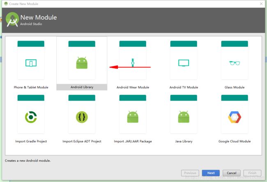Choose the Android Library robot icon
Image resolution: width=267 pixels, height=182 pixels.
tap(82, 63)
